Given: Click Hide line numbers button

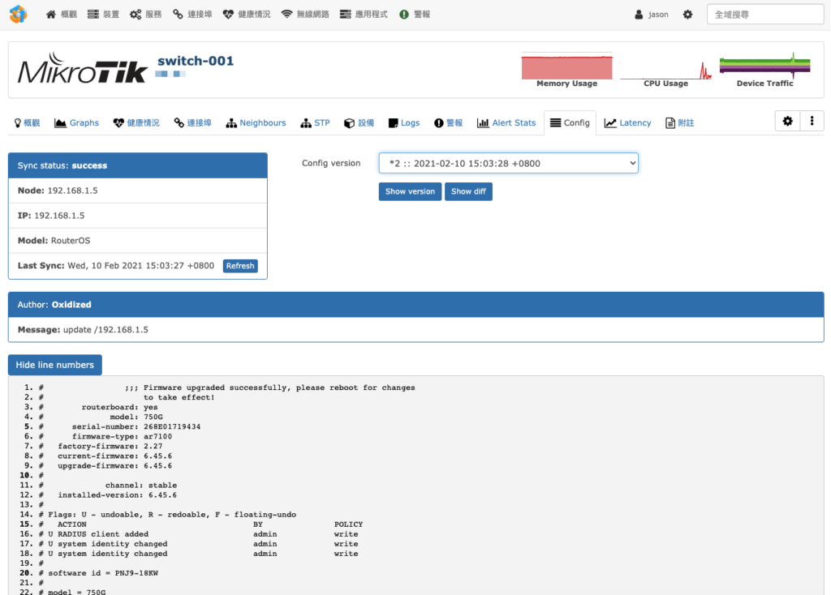Looking at the screenshot, I should pos(54,365).
